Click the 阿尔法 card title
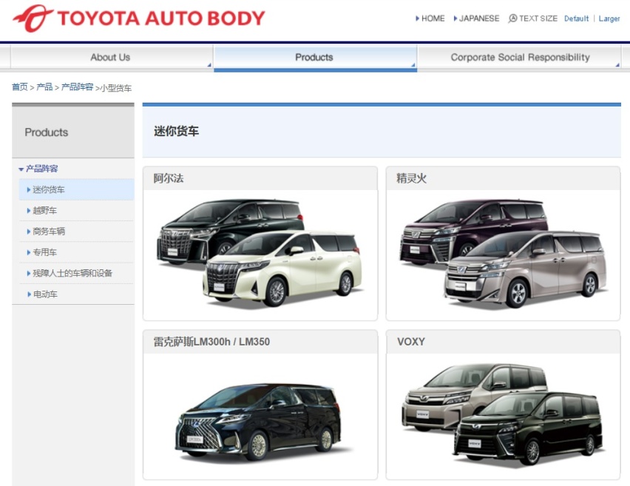 (169, 178)
